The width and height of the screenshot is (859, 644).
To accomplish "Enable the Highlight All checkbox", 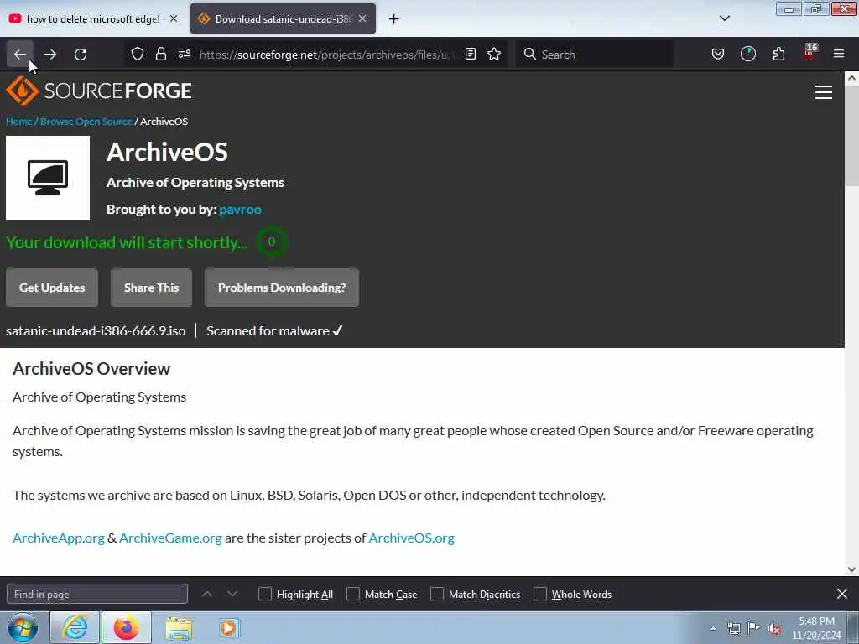I will point(264,595).
